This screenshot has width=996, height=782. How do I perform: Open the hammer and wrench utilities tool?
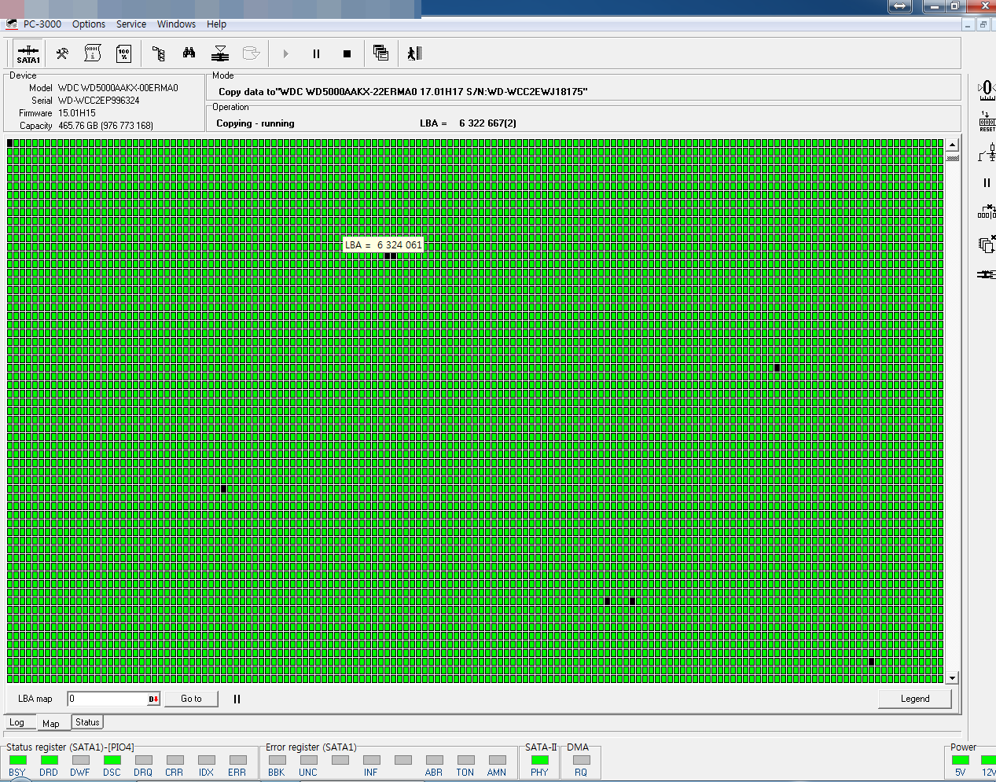pos(62,53)
